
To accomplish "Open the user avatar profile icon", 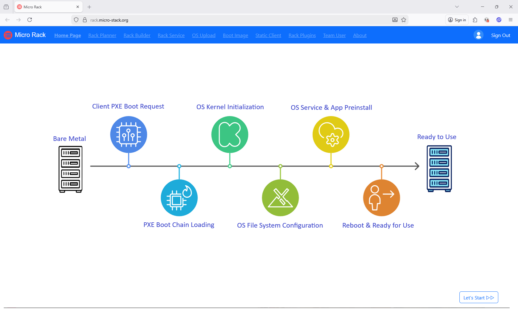I will pos(478,35).
